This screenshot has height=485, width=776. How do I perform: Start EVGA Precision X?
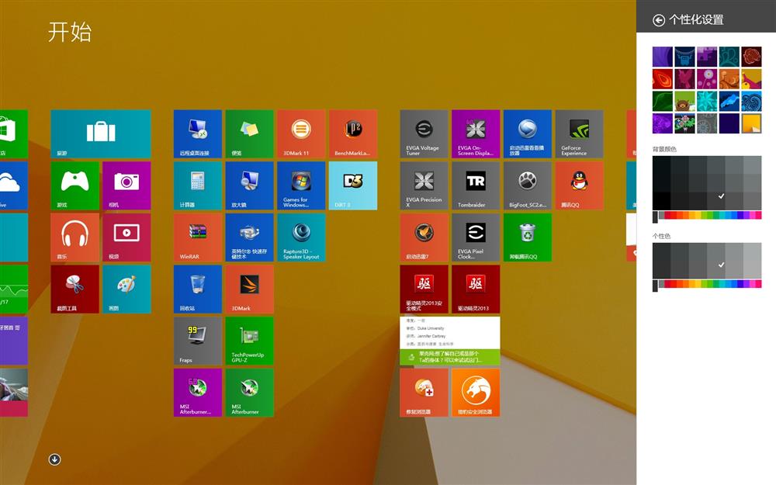[x=424, y=185]
